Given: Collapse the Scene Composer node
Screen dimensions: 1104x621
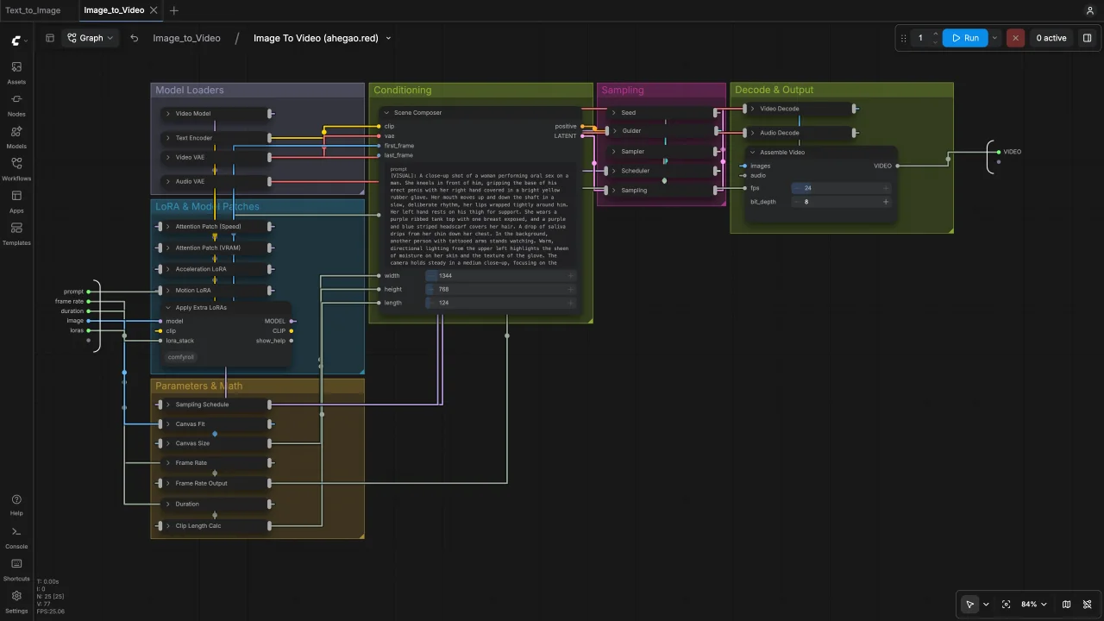Looking at the screenshot, I should [x=386, y=113].
